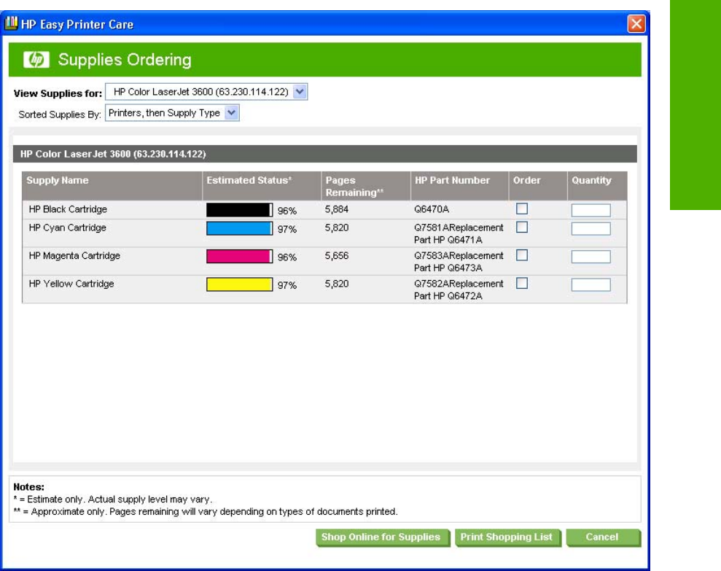
Task: Select the HP Black Cartridge row name
Action: pyautogui.click(x=68, y=209)
